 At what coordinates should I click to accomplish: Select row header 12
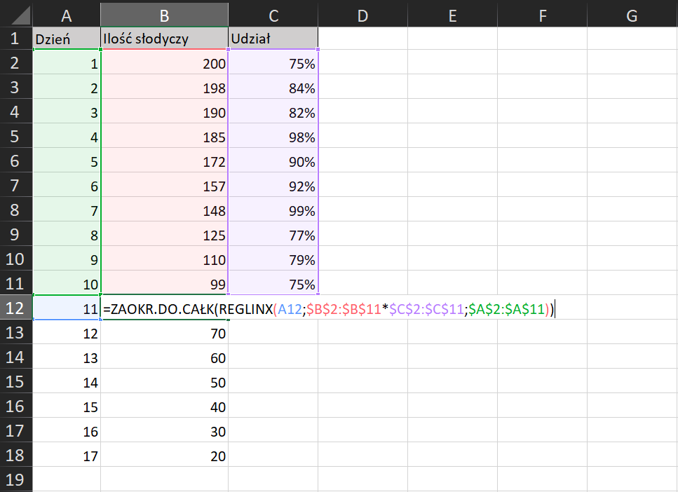(14, 308)
